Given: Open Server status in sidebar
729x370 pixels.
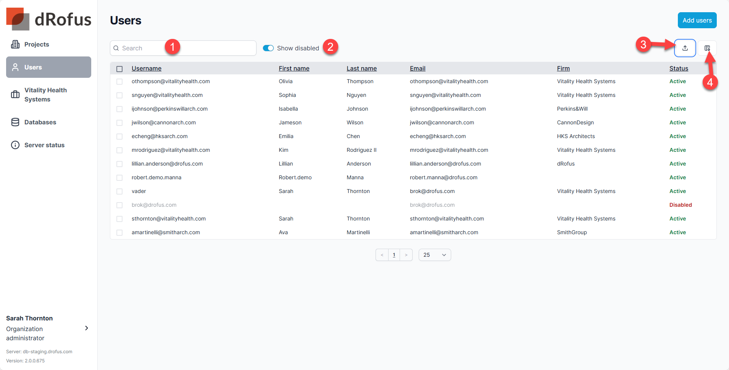Looking at the screenshot, I should tap(44, 145).
